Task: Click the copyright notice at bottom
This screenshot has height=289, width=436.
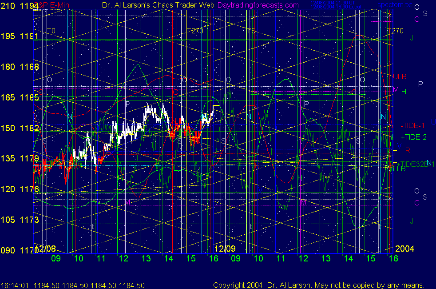Action: [319, 285]
